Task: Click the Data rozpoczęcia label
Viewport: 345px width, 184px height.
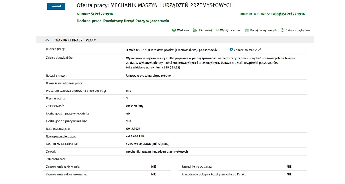Action: tap(58, 129)
